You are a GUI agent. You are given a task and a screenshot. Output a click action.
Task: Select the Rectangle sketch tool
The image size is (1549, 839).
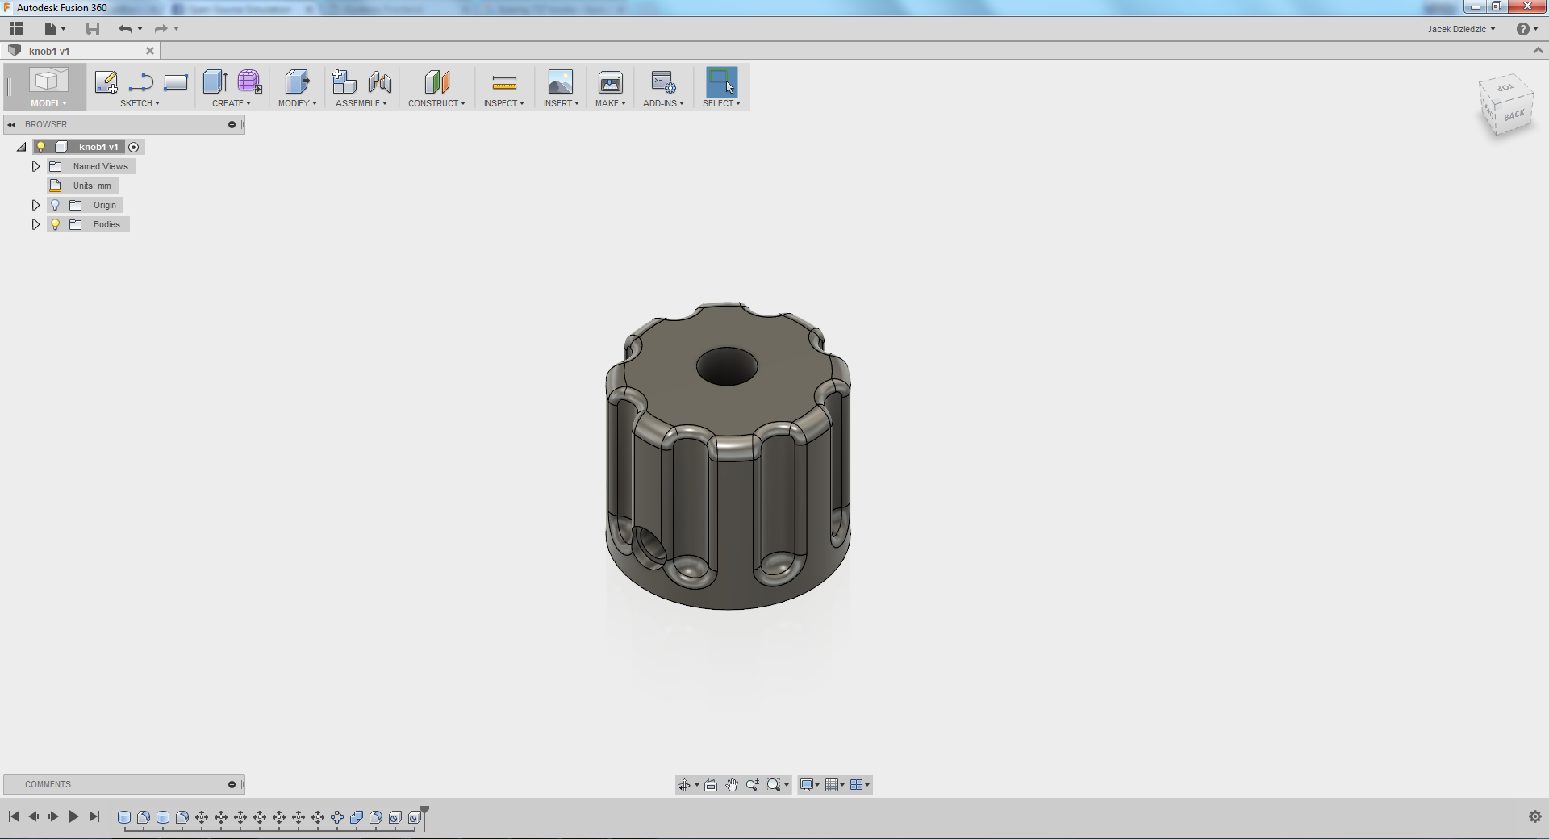point(175,81)
